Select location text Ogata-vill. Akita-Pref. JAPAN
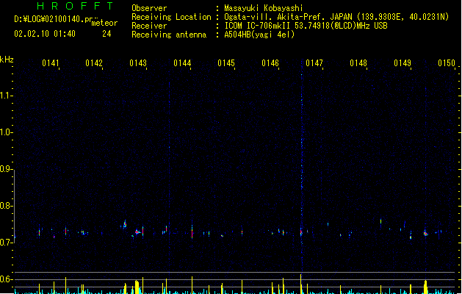 [x=288, y=17]
